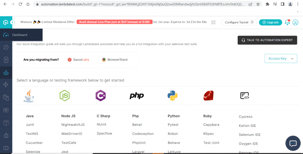Viewport: 303px width, 154px height.
Task: Choose the BrowserStack migration option
Action: click(115, 59)
